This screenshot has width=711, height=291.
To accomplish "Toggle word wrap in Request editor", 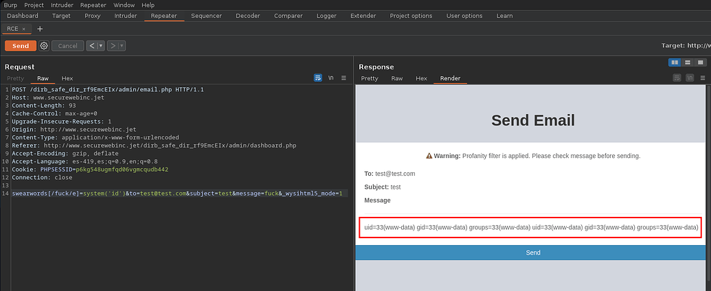I will pos(318,78).
